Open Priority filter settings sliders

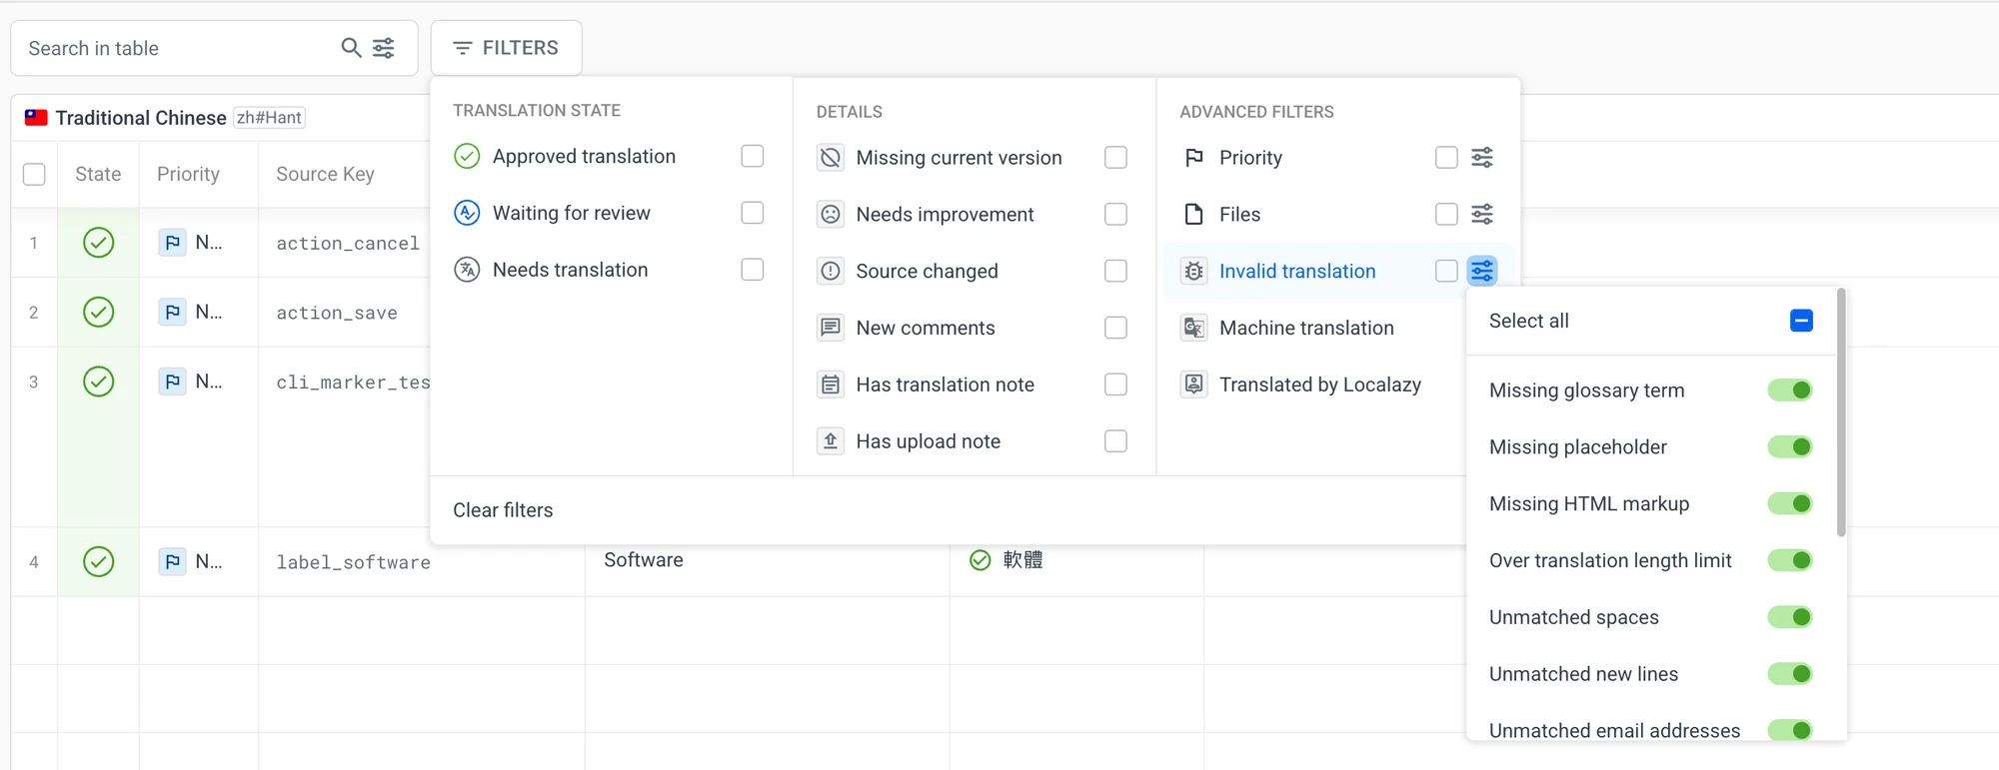(x=1482, y=158)
